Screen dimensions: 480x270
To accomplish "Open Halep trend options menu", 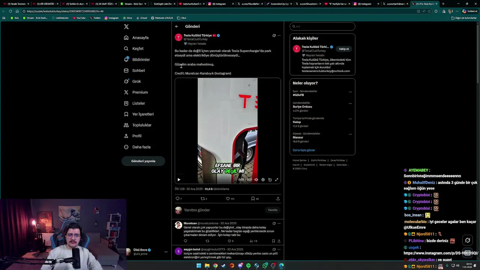I will click(350, 119).
